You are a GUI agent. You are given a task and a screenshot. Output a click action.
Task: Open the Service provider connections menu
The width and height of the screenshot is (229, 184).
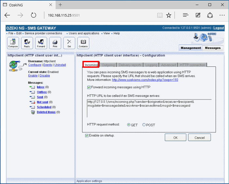43,33
